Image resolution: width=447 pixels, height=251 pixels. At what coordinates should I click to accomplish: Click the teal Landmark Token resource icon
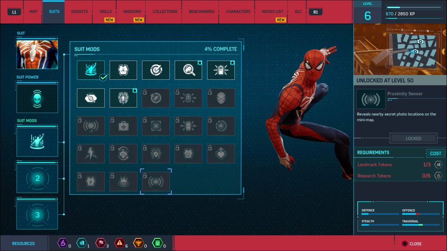pos(82,243)
